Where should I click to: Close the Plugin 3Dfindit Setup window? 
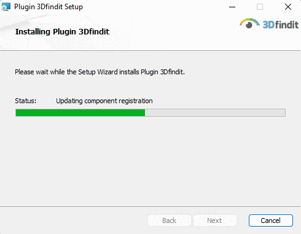(x=288, y=7)
